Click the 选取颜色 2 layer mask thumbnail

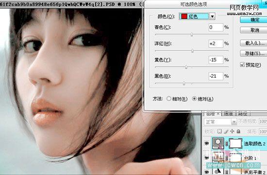coord(235,143)
